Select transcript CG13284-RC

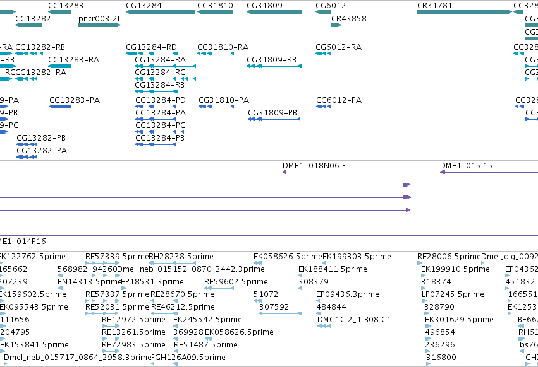coord(160,73)
